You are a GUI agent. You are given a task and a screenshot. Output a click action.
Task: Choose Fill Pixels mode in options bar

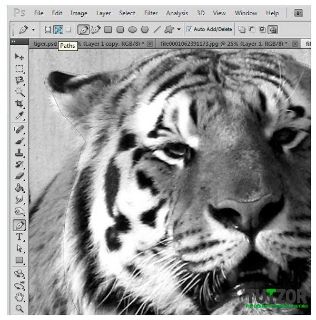(68, 29)
